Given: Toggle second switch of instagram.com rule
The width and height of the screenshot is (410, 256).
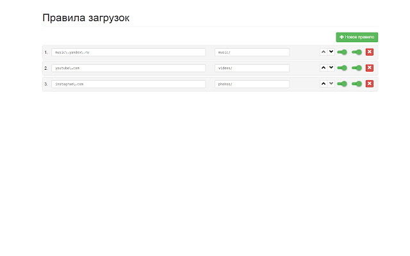Looking at the screenshot, I should click(x=357, y=84).
